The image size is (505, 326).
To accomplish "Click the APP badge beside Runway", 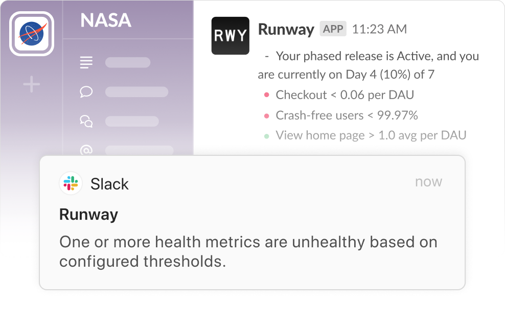I will pyautogui.click(x=333, y=29).
